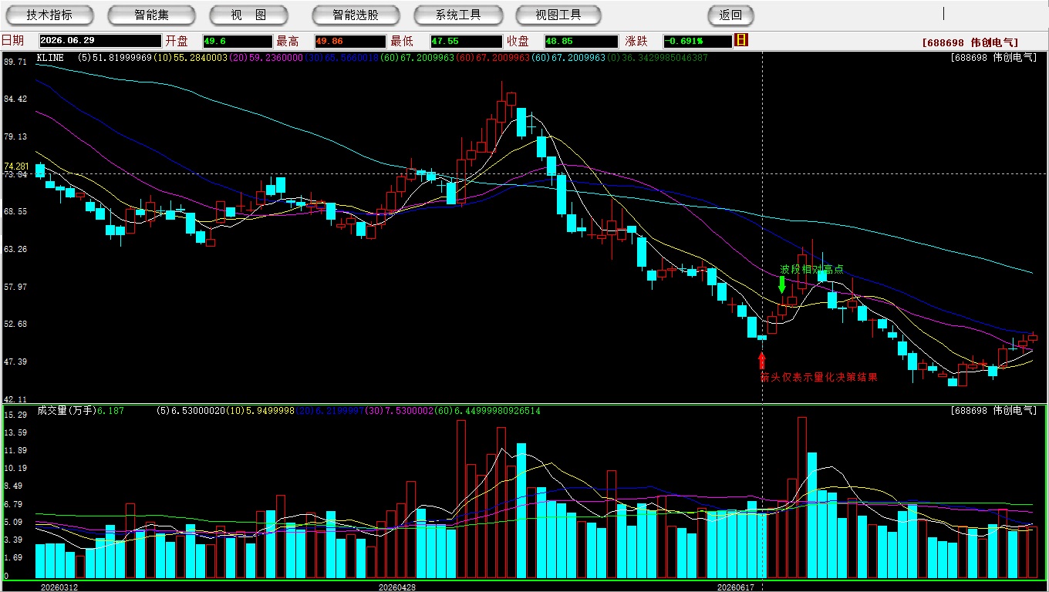The image size is (1049, 592).
Task: Click the red stock title [688698 伟创电气]
Action: (970, 43)
